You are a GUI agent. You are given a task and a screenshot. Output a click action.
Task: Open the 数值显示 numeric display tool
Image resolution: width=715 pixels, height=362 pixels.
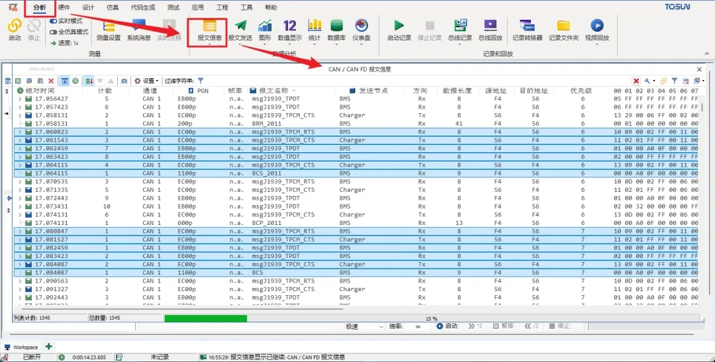pos(289,30)
